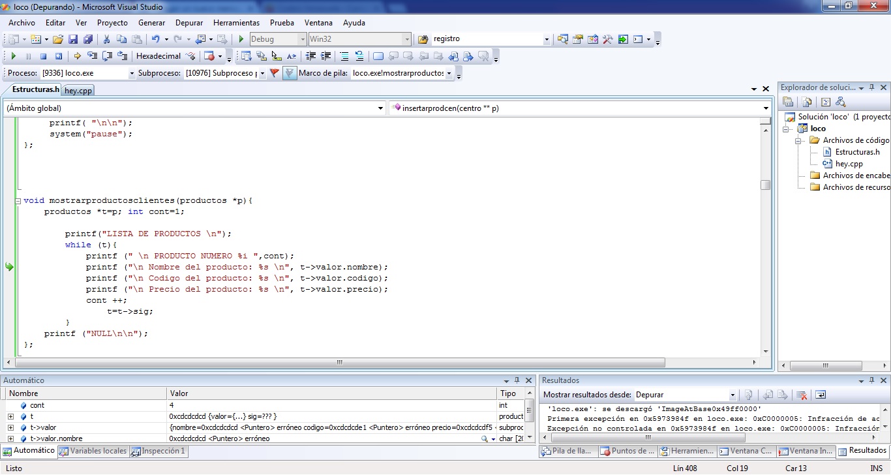Start debugging with green play arrow
The width and height of the screenshot is (891, 475).
point(241,39)
